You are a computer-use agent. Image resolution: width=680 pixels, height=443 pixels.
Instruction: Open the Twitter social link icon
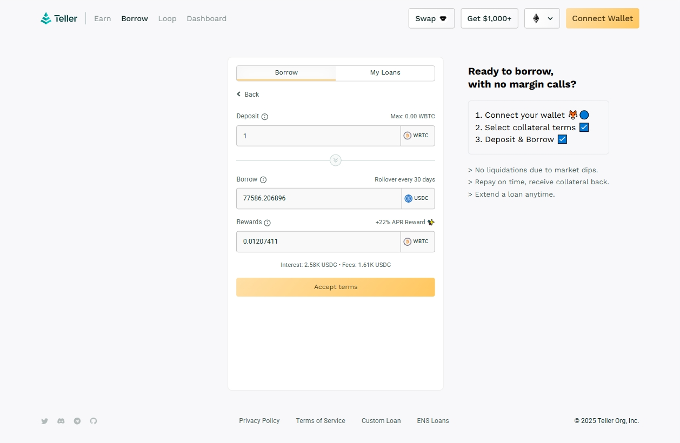click(x=45, y=421)
